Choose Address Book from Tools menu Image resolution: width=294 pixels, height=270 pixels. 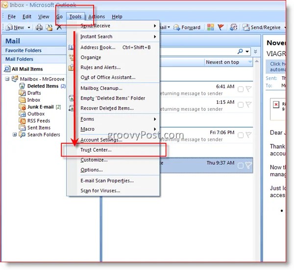pos(113,47)
